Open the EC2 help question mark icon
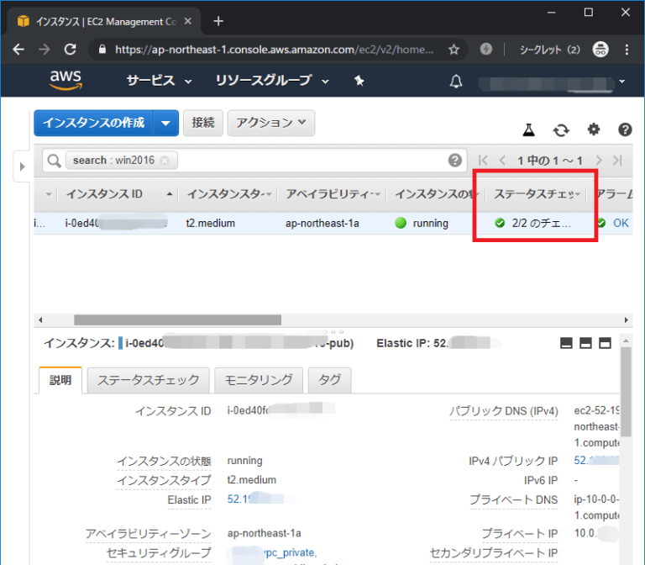 625,129
